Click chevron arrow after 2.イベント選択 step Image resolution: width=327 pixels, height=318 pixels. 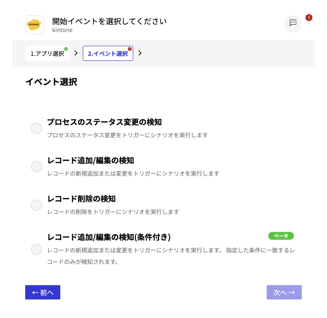[x=140, y=53]
